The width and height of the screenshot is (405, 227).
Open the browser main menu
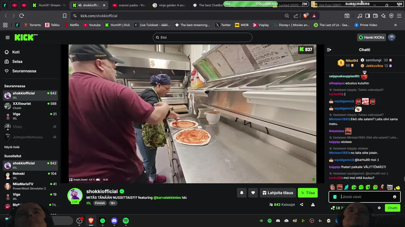click(399, 16)
